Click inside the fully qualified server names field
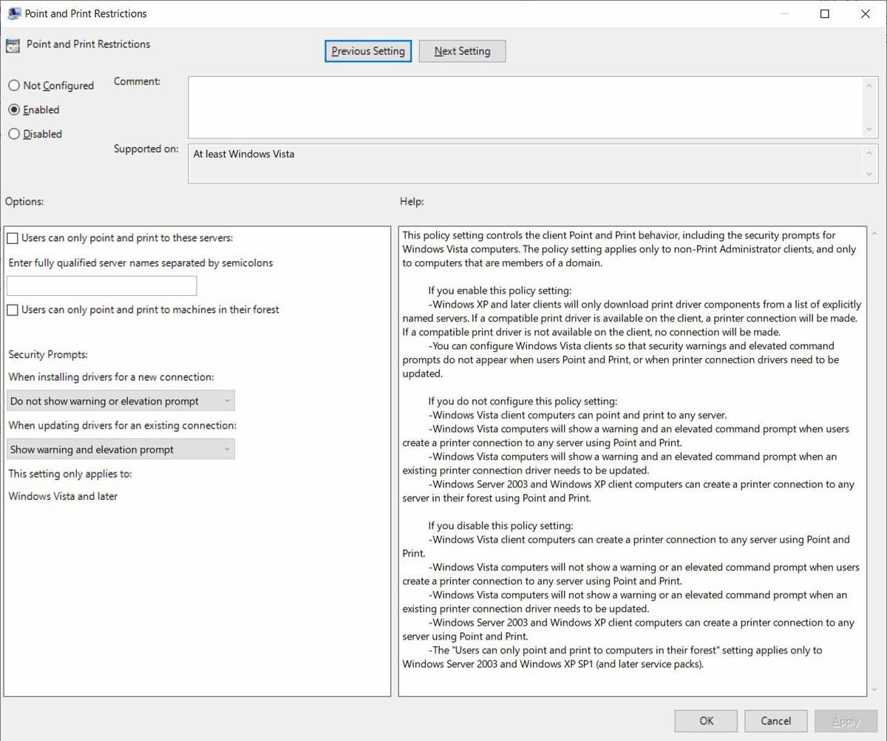Viewport: 887px width, 741px height. point(101,285)
